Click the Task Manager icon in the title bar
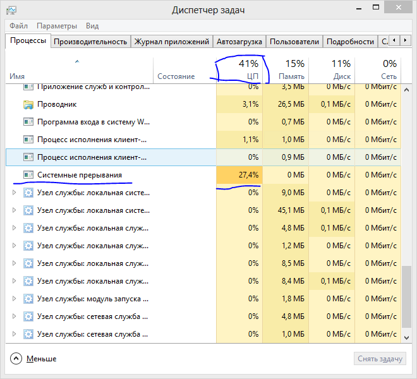 coord(11,10)
